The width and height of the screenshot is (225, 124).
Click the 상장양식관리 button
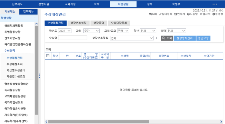click(184, 38)
